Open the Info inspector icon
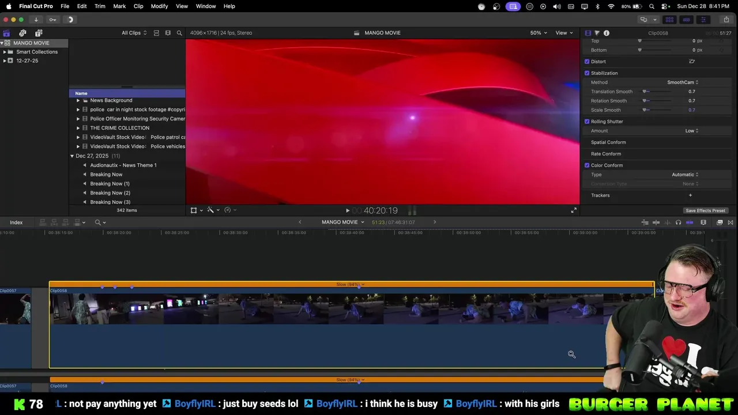738x415 pixels. (x=607, y=33)
